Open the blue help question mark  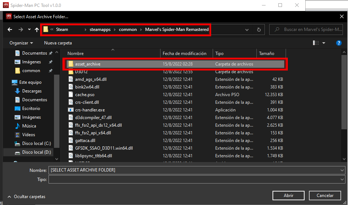pyautogui.click(x=339, y=43)
